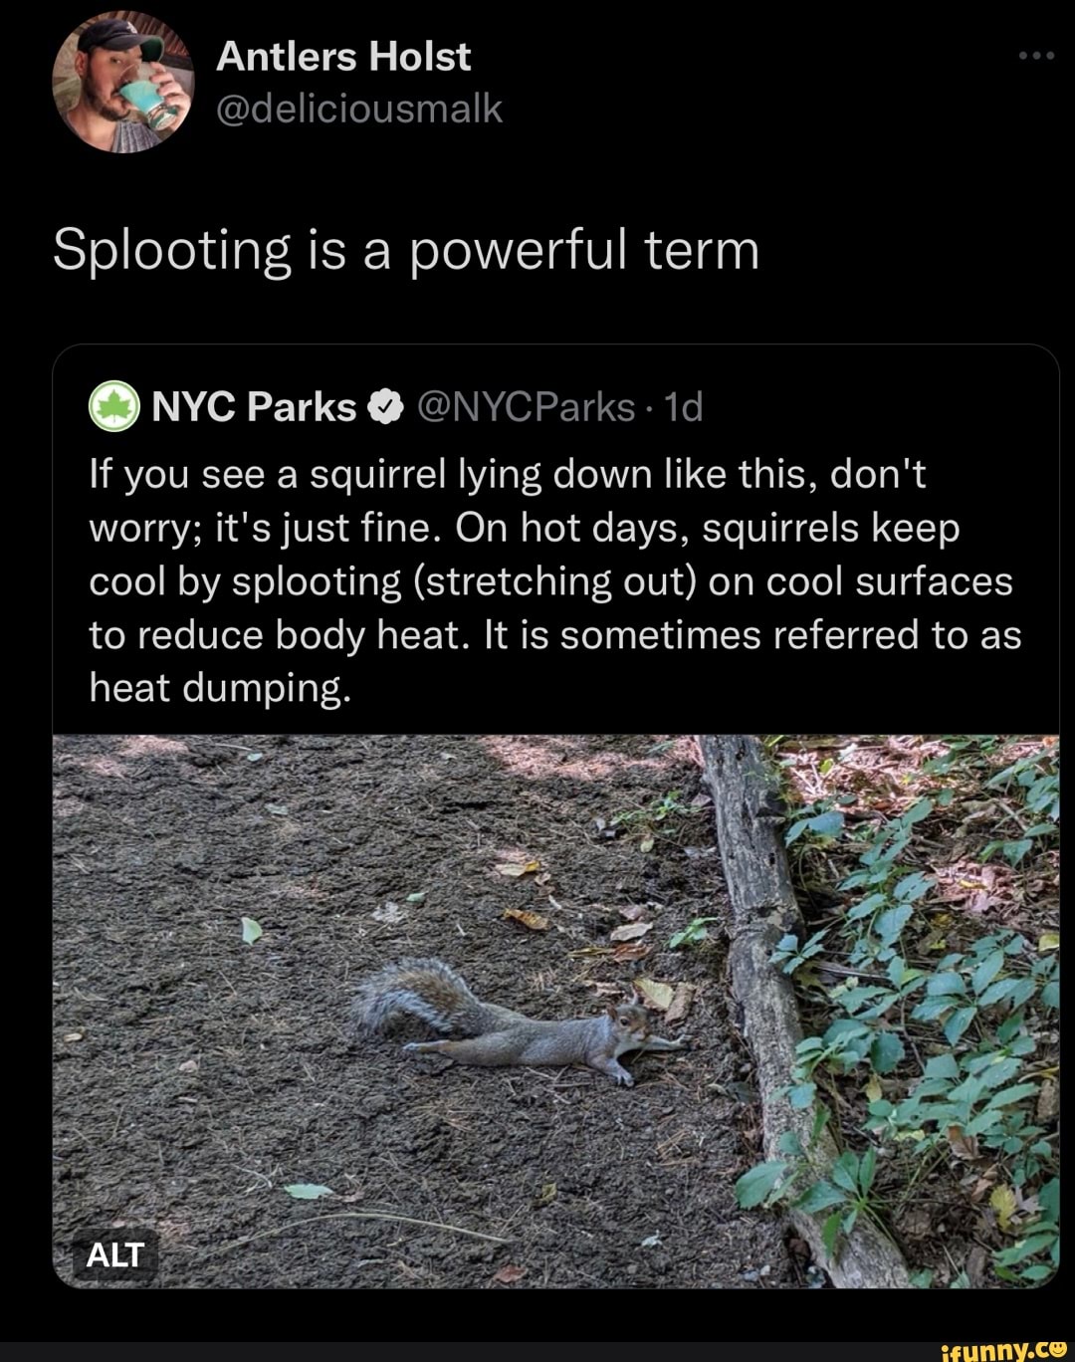The height and width of the screenshot is (1362, 1075).
Task: Open the three-dot more options menu
Action: [x=1036, y=57]
